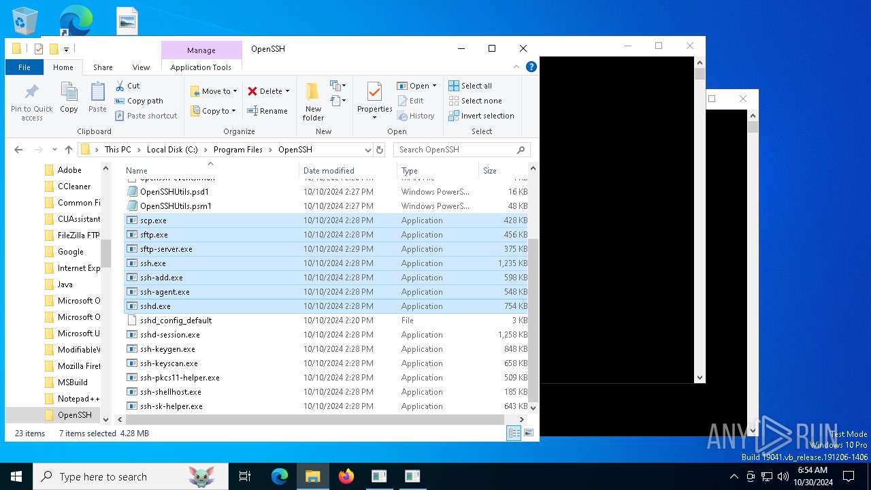Open the New item dropdown icon
The height and width of the screenshot is (490, 871).
pyautogui.click(x=338, y=86)
